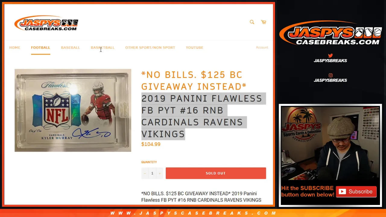Viewport: 386px width, 217px height.
Task: Click the quantity input field
Action: [x=152, y=173]
